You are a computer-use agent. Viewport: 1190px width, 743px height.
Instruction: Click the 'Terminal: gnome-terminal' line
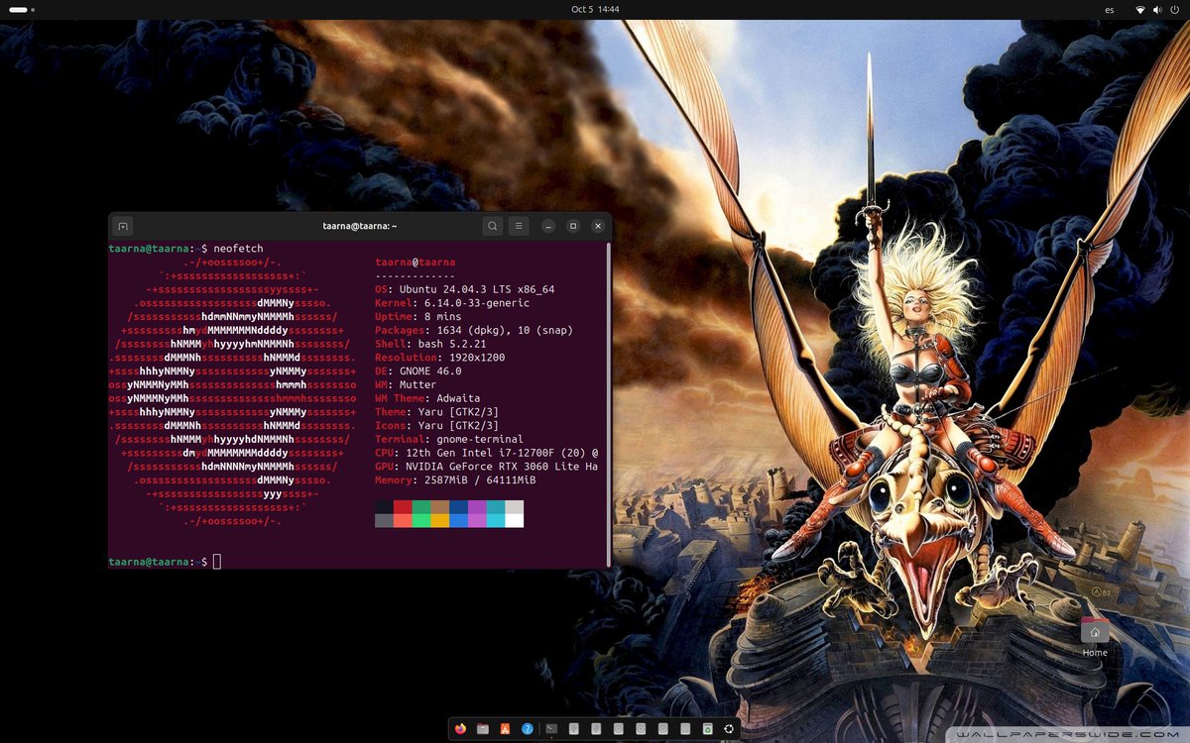click(449, 439)
